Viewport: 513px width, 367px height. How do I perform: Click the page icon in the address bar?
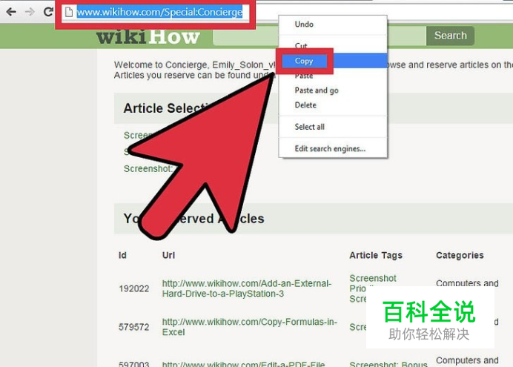69,12
